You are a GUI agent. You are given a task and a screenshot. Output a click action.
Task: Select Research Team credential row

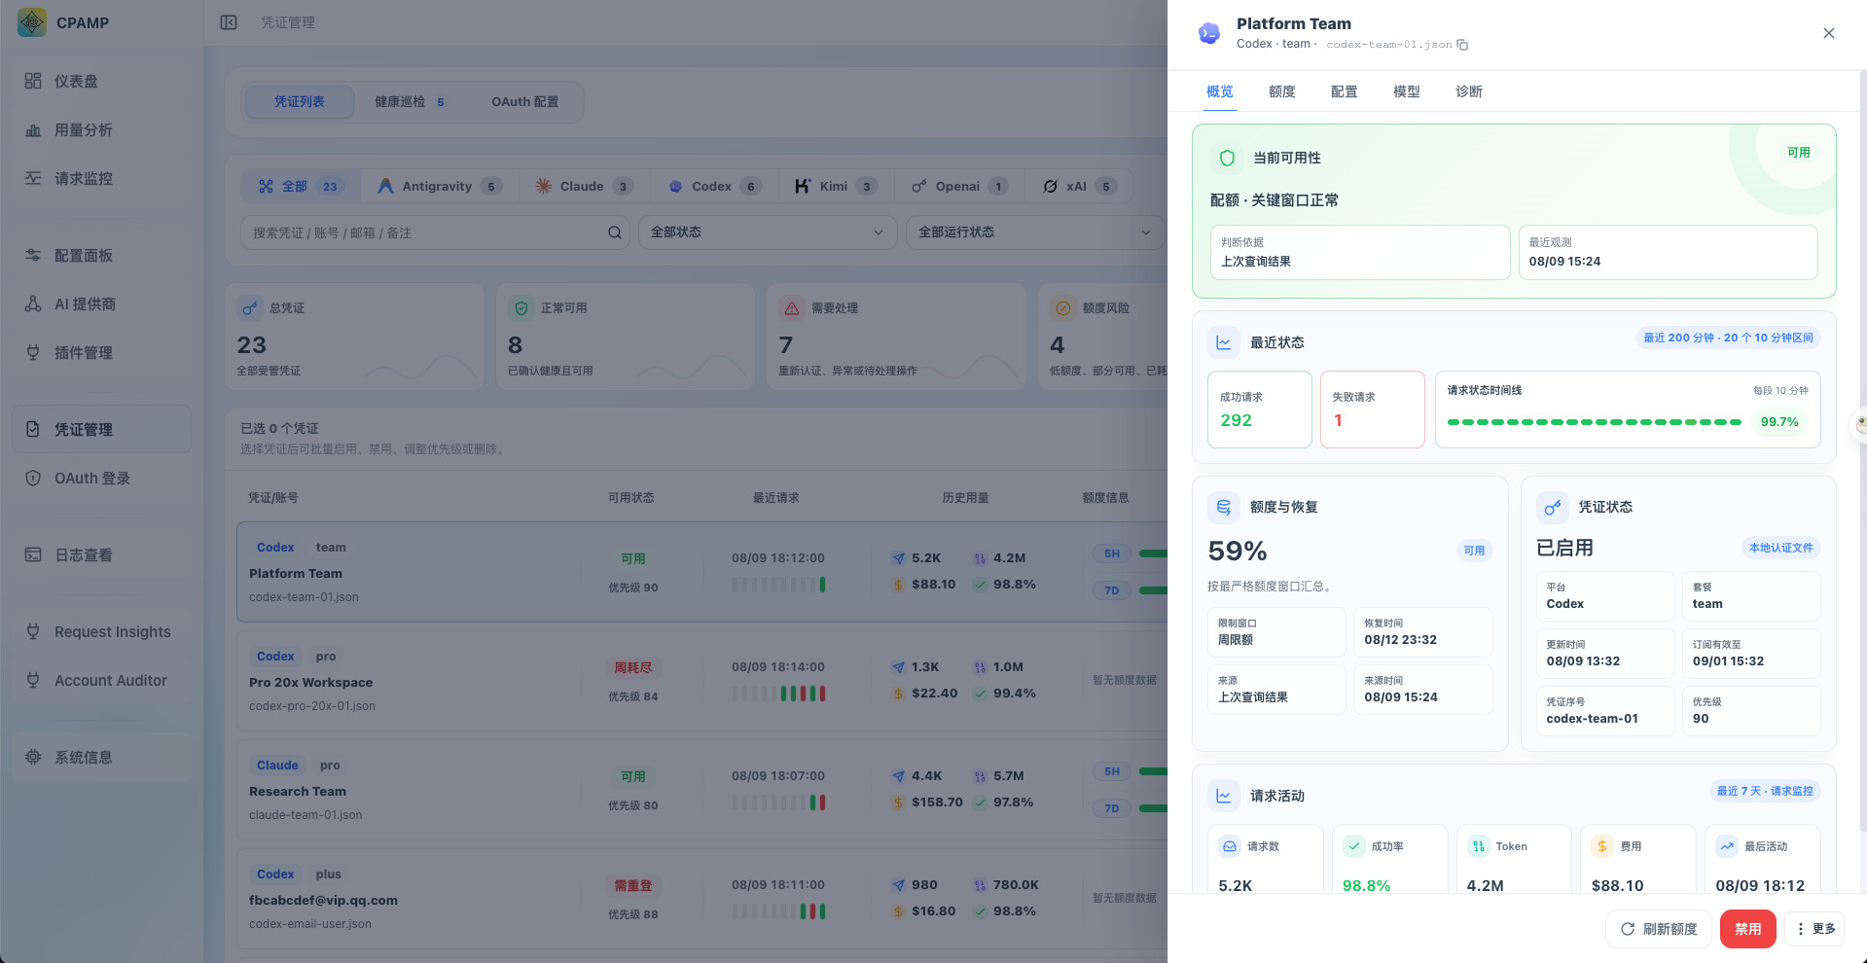(701, 791)
